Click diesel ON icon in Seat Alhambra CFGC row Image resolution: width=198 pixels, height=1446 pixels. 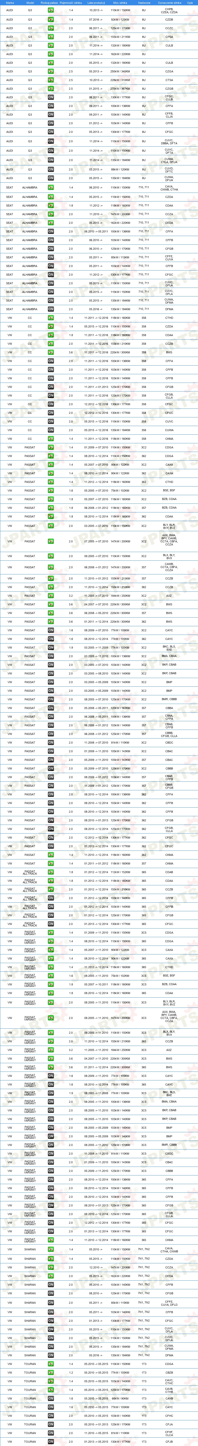51,275
